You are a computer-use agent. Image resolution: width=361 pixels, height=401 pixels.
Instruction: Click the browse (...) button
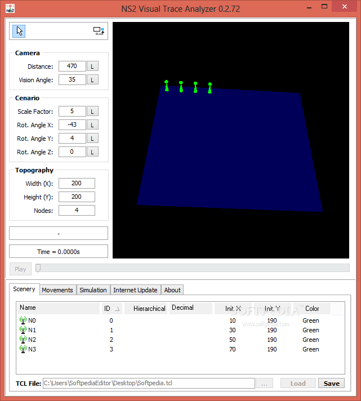pos(264,383)
